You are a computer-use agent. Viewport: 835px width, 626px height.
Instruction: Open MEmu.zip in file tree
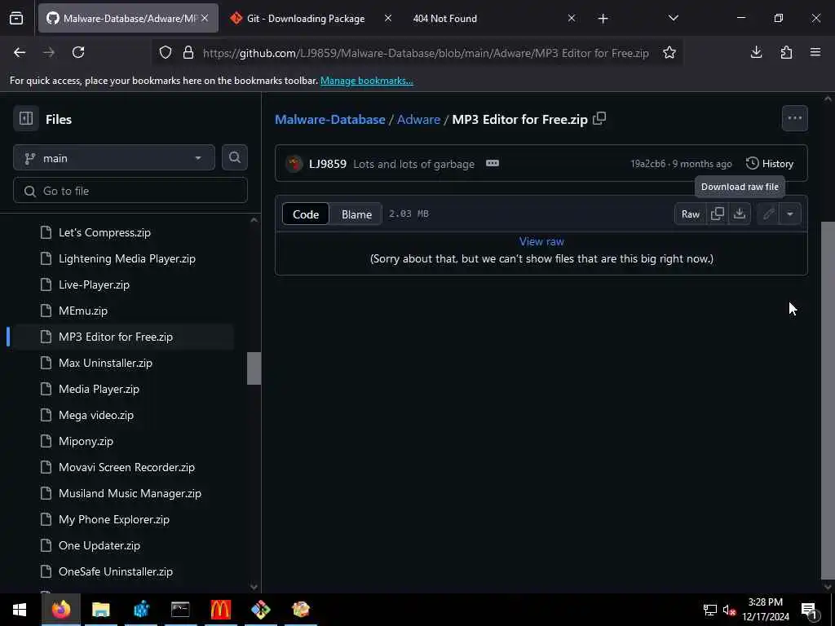pos(82,311)
